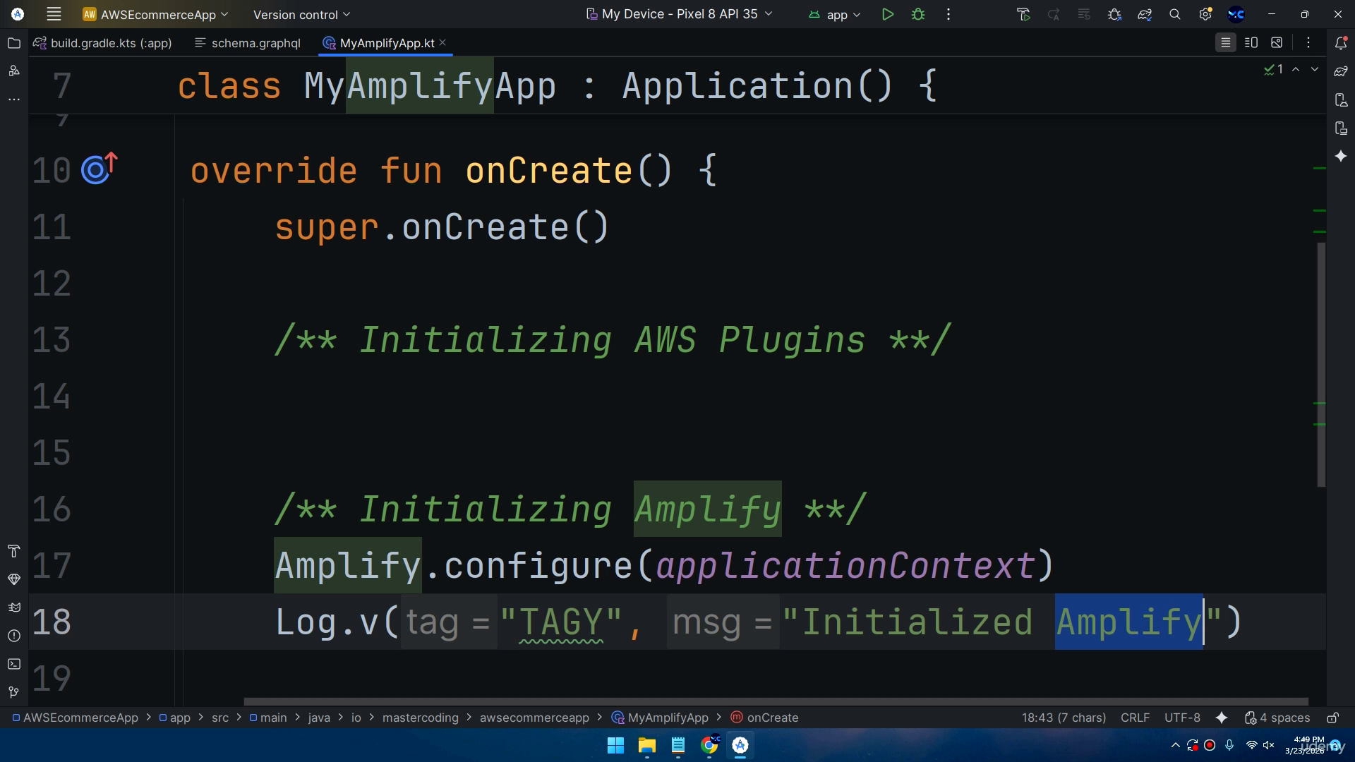Viewport: 1355px width, 762px height.
Task: Attach the debugger to an Android process
Action: [x=1114, y=14]
